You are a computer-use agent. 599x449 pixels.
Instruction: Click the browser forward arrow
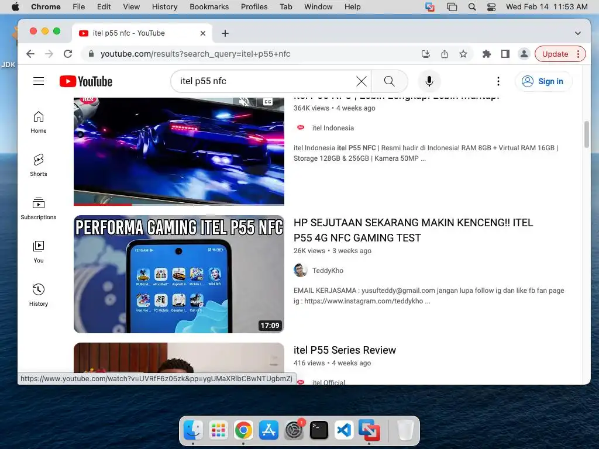(49, 54)
